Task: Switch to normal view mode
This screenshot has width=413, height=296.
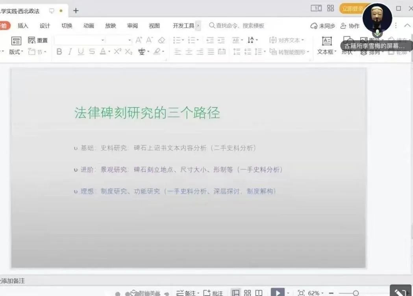Action: [235, 293]
